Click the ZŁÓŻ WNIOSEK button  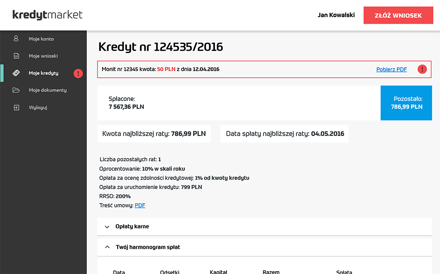(398, 15)
